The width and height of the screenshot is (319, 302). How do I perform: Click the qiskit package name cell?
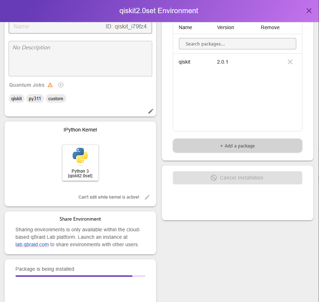[185, 62]
